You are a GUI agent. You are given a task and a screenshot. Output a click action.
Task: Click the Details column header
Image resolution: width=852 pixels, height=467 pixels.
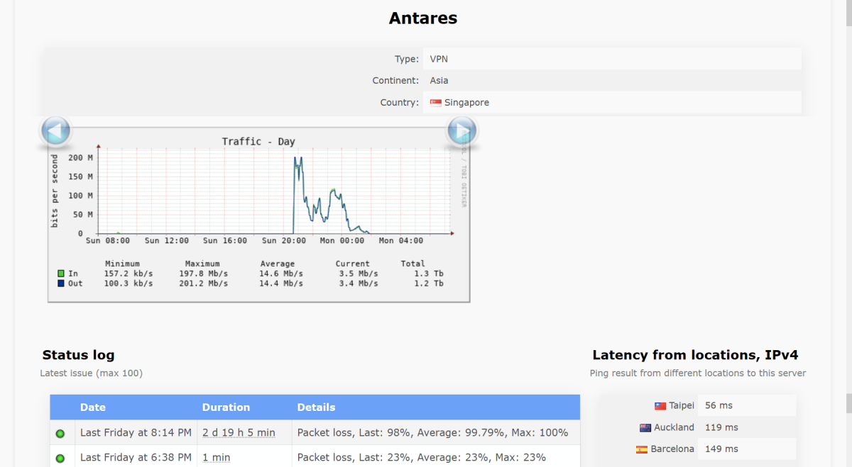pos(316,407)
